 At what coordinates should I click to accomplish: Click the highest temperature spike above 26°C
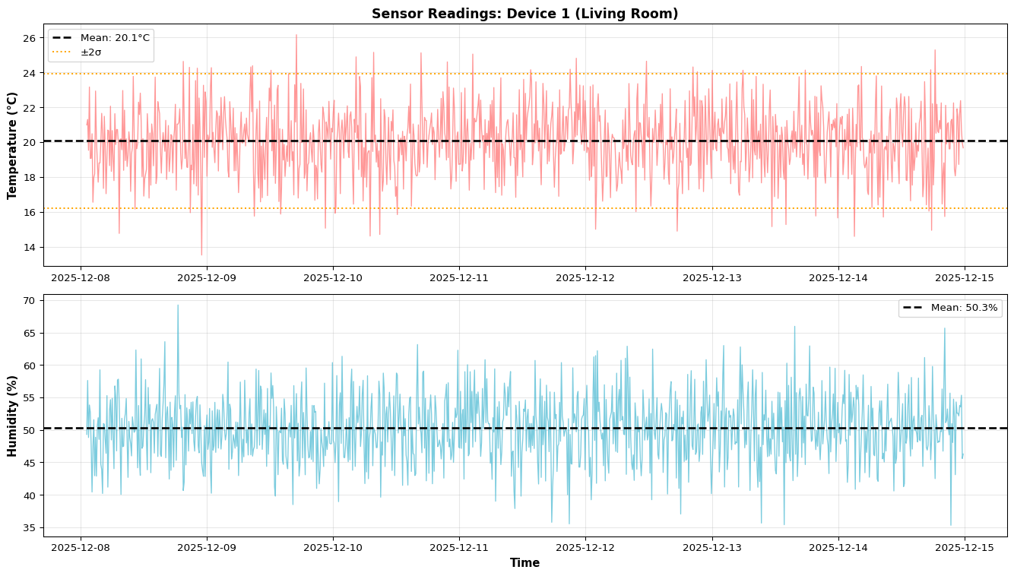pyautogui.click(x=296, y=35)
